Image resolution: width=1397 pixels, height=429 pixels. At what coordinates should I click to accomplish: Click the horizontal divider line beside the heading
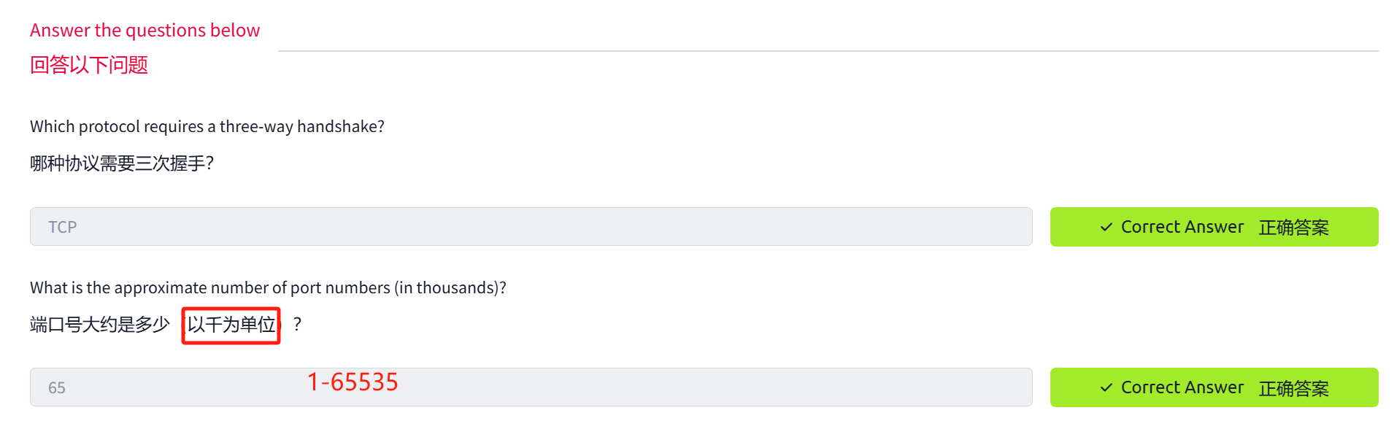click(x=828, y=51)
